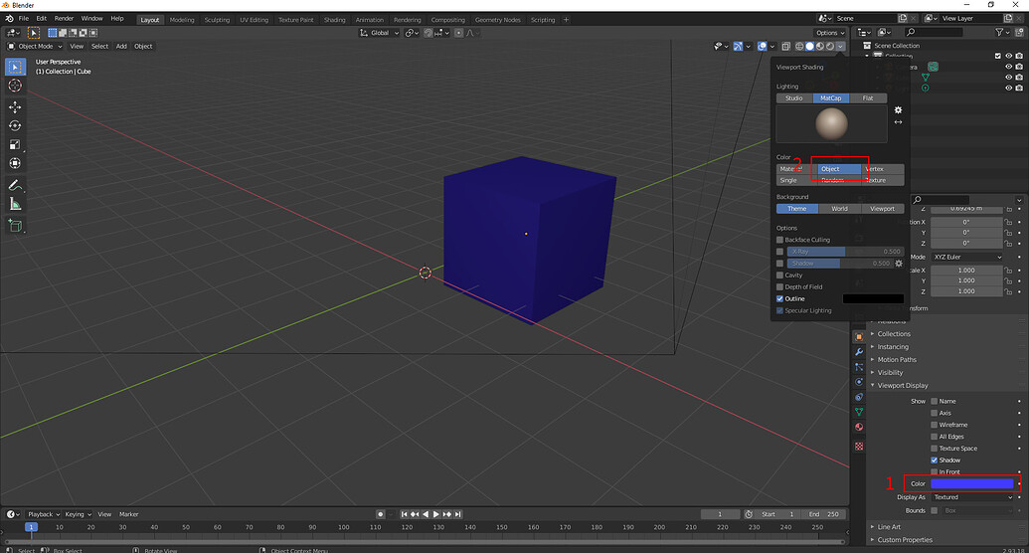
Task: Expand the Instancing panel
Action: (x=893, y=347)
